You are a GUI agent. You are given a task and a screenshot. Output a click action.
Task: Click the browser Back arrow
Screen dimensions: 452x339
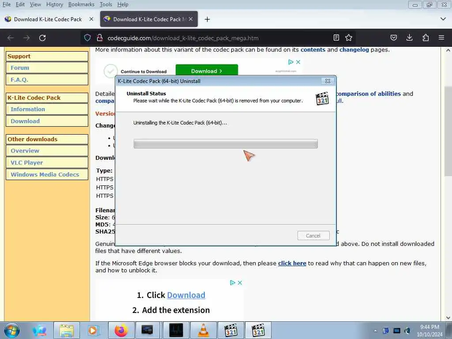coord(11,38)
